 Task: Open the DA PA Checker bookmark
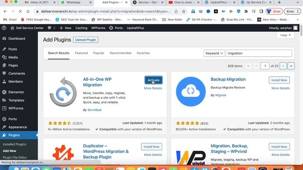coord(202,19)
